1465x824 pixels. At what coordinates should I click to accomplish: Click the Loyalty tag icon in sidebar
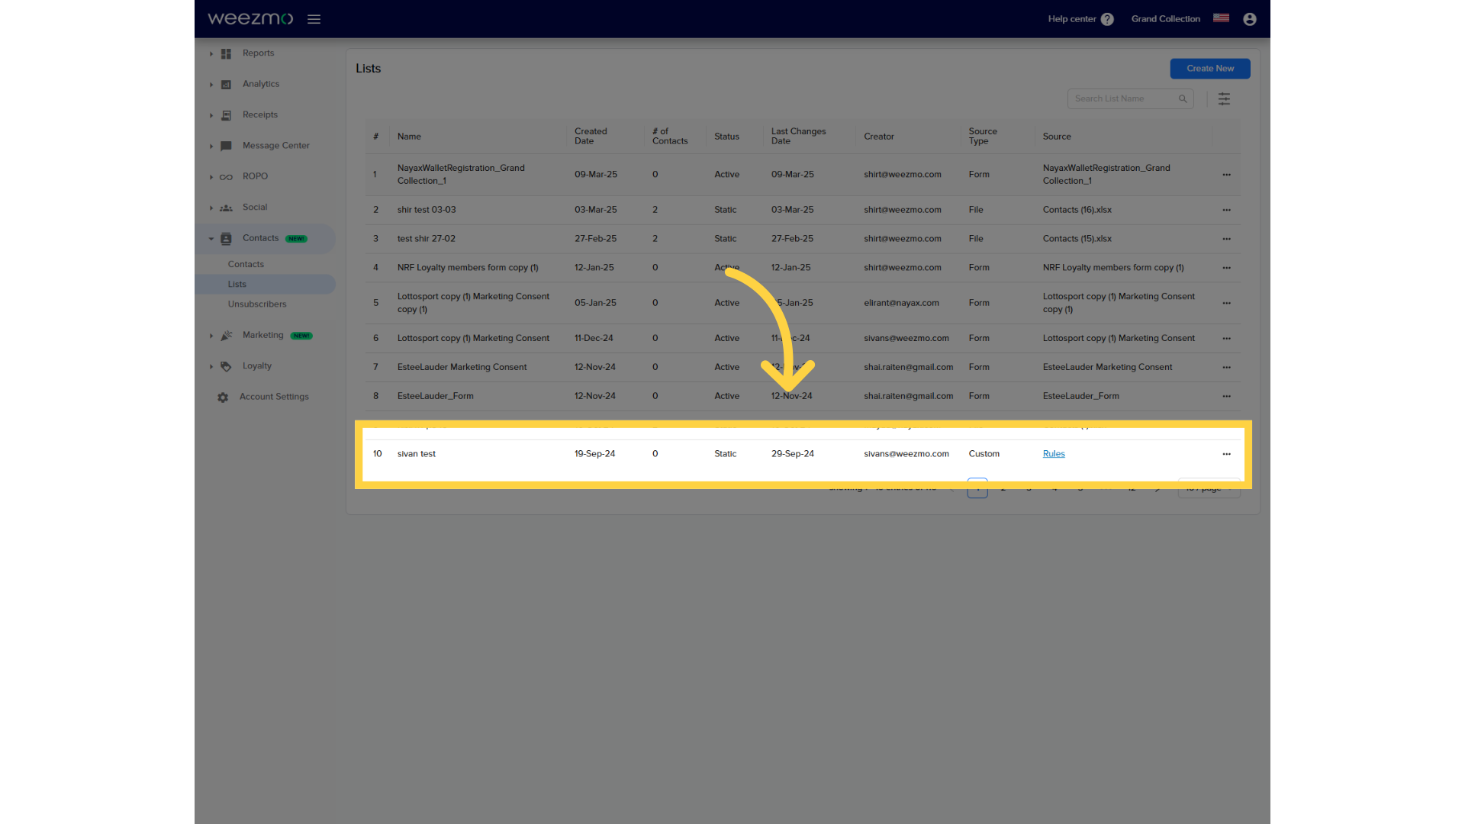coord(226,366)
